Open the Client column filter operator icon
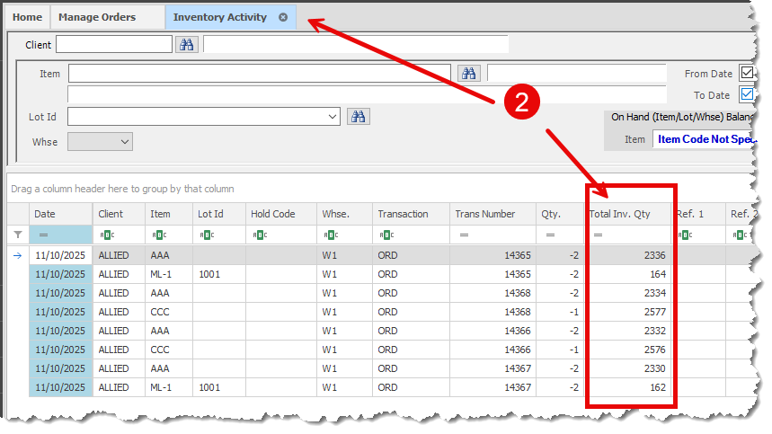 click(107, 235)
